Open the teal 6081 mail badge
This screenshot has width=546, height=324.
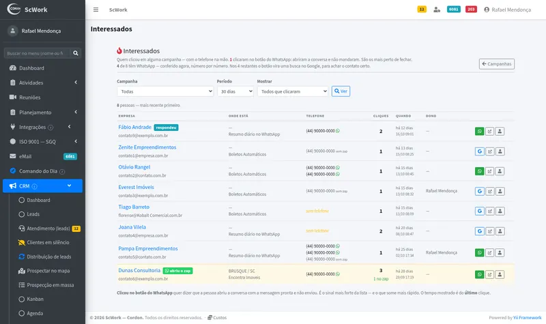click(453, 10)
